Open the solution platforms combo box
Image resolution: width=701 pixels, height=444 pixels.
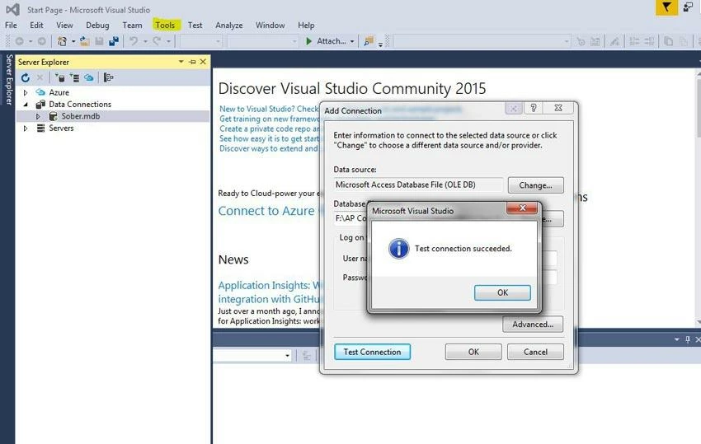[263, 41]
